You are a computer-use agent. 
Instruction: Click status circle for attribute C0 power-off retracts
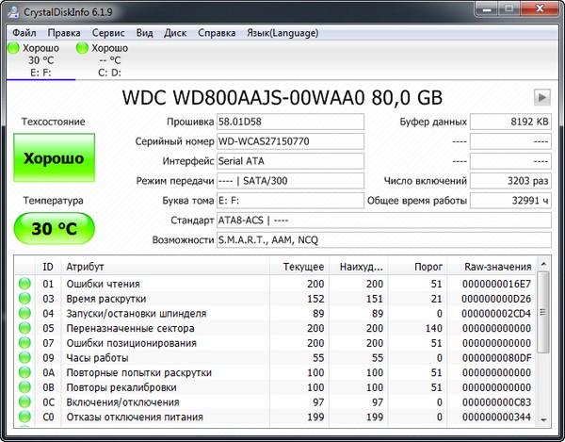point(24,417)
